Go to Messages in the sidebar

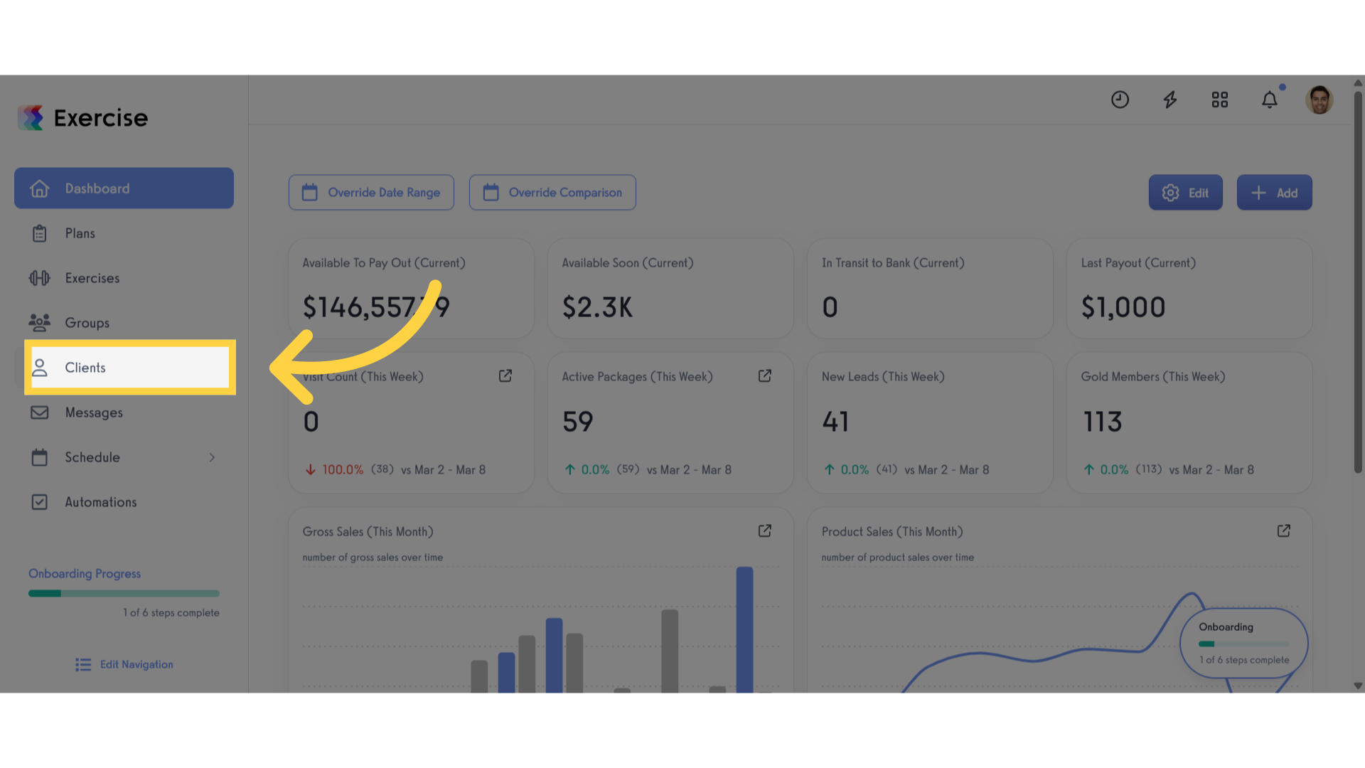[x=124, y=412]
